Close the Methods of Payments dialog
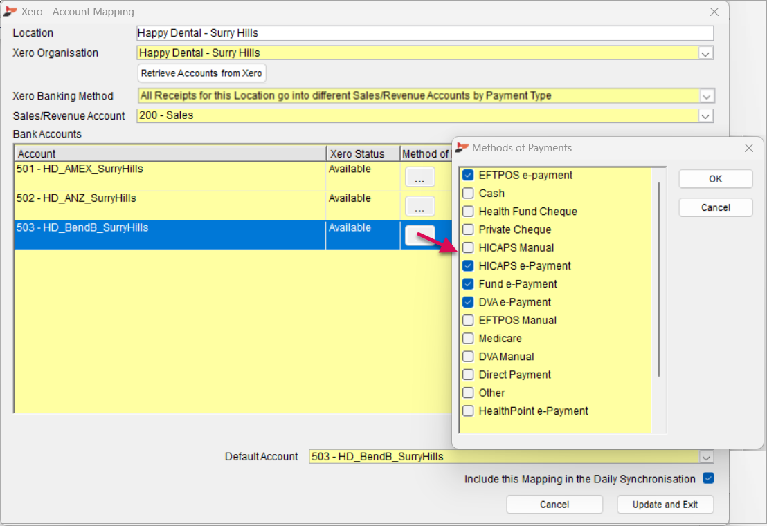This screenshot has height=526, width=767. [748, 147]
